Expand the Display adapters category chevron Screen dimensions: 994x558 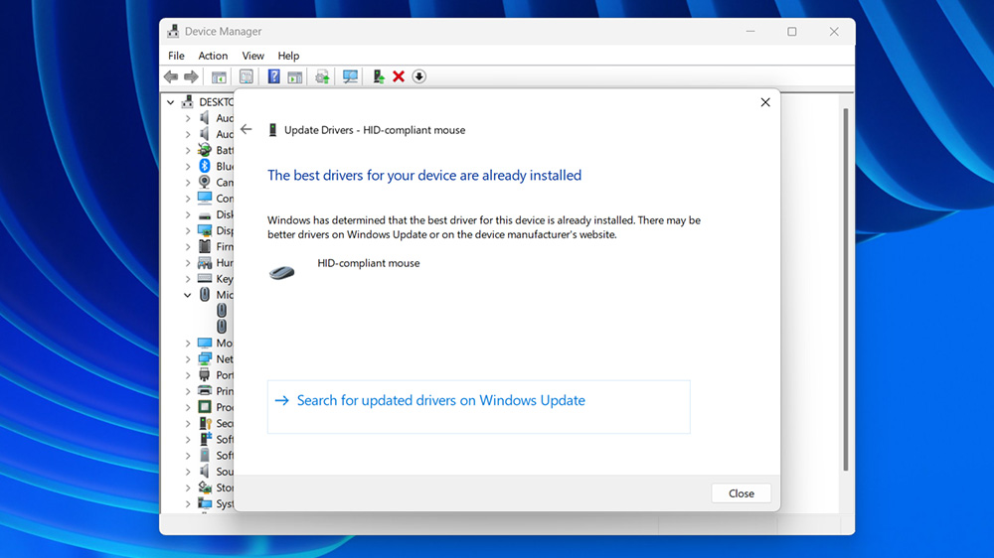(188, 230)
